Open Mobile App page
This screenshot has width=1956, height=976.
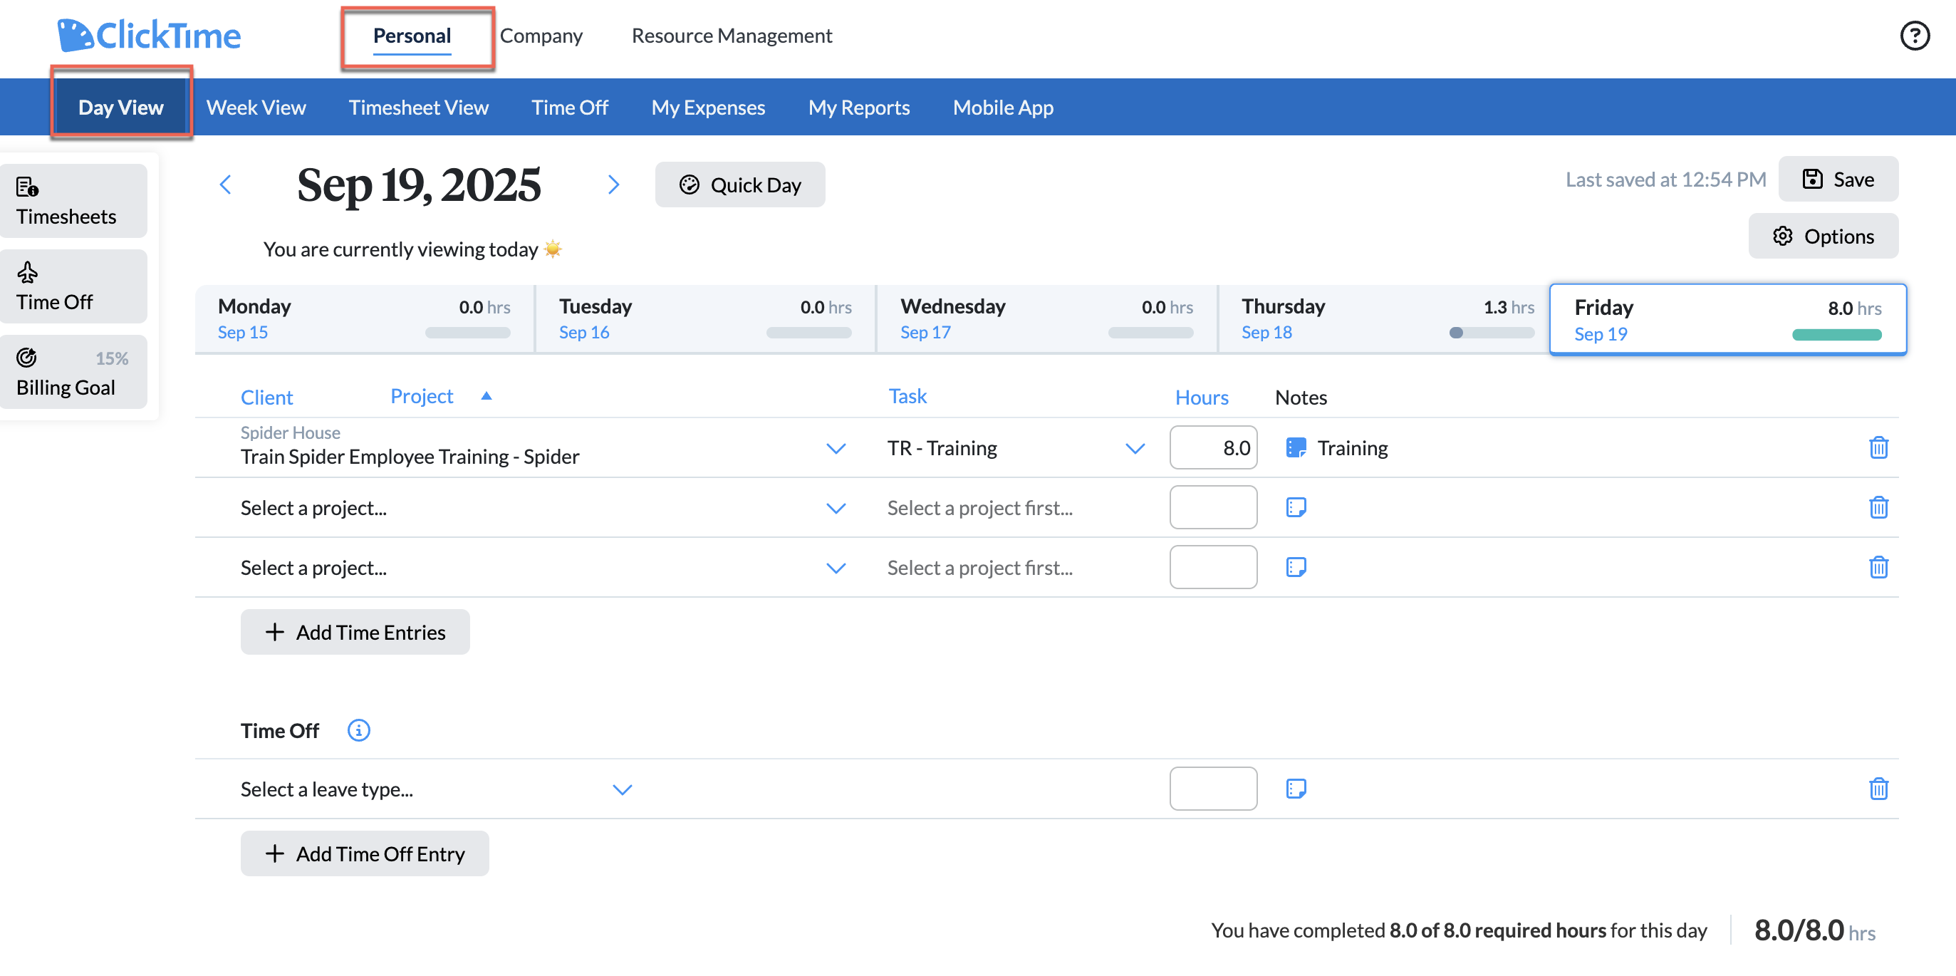click(1003, 107)
